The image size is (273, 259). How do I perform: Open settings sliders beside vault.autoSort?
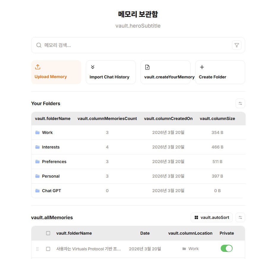[x=240, y=217]
